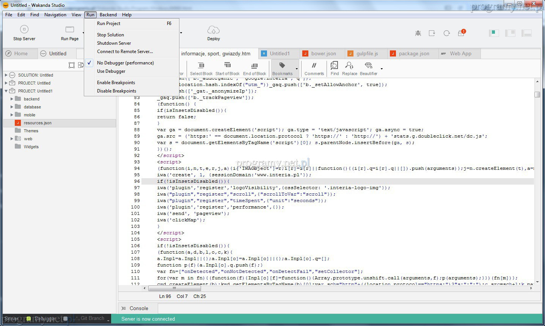Toggle the left panel layout view
Image resolution: width=545 pixels, height=326 pixels.
pyautogui.click(x=494, y=33)
